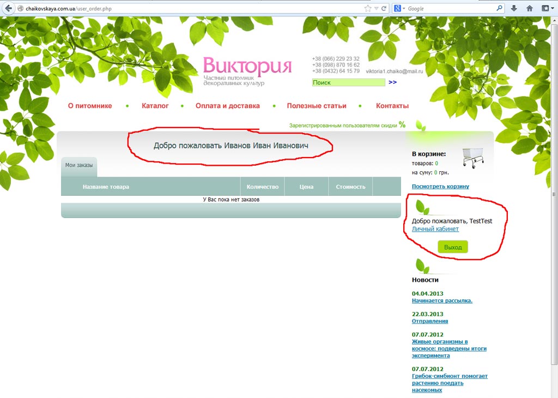Click the shopping cart image

[x=472, y=158]
